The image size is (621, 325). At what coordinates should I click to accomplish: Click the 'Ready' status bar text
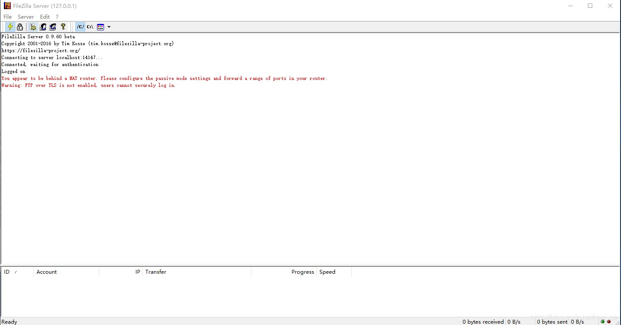click(9, 322)
